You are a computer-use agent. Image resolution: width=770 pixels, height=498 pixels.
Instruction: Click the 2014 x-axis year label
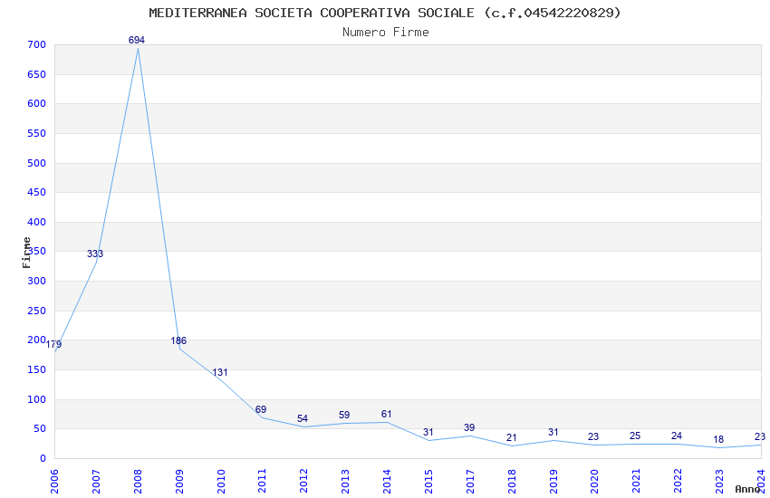[387, 482]
